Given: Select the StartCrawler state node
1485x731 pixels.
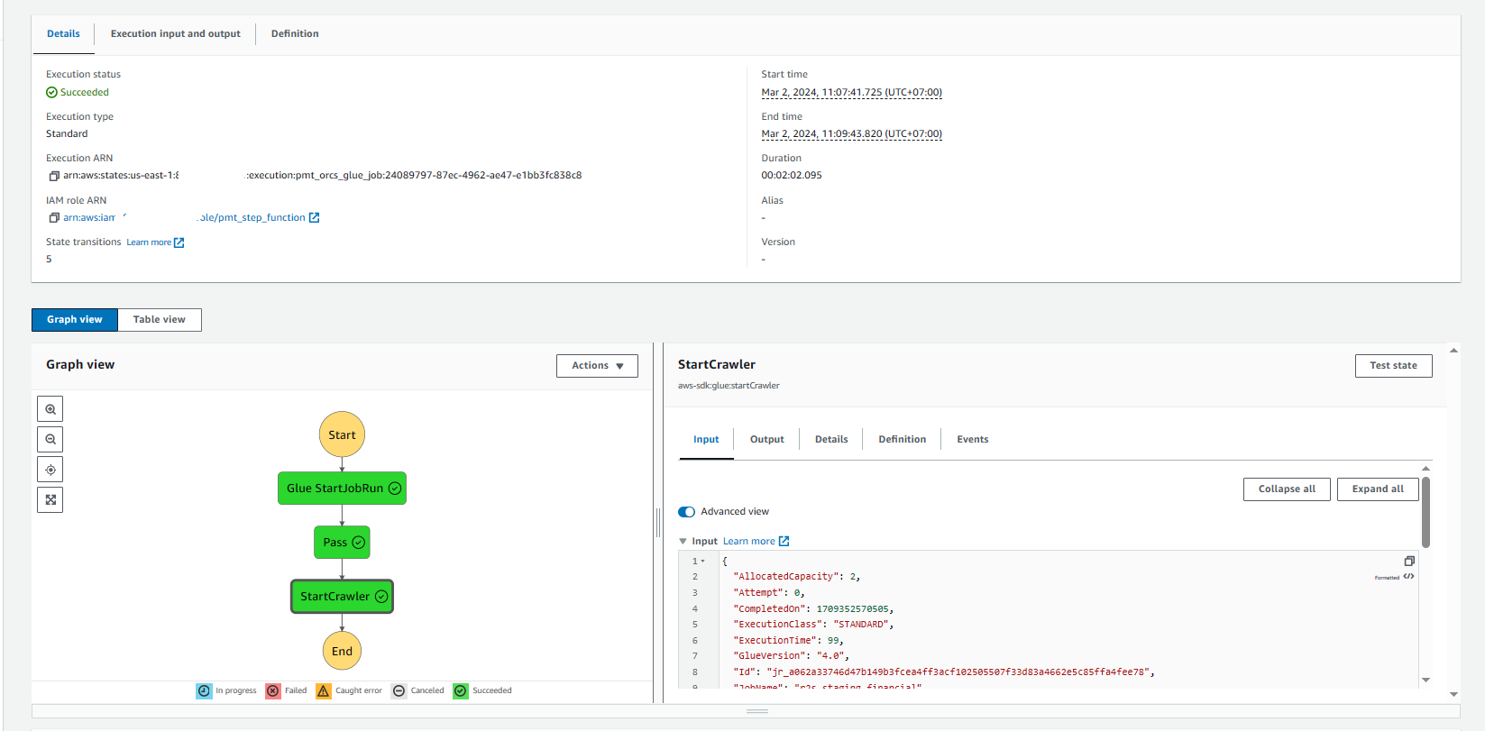Looking at the screenshot, I should coord(342,597).
